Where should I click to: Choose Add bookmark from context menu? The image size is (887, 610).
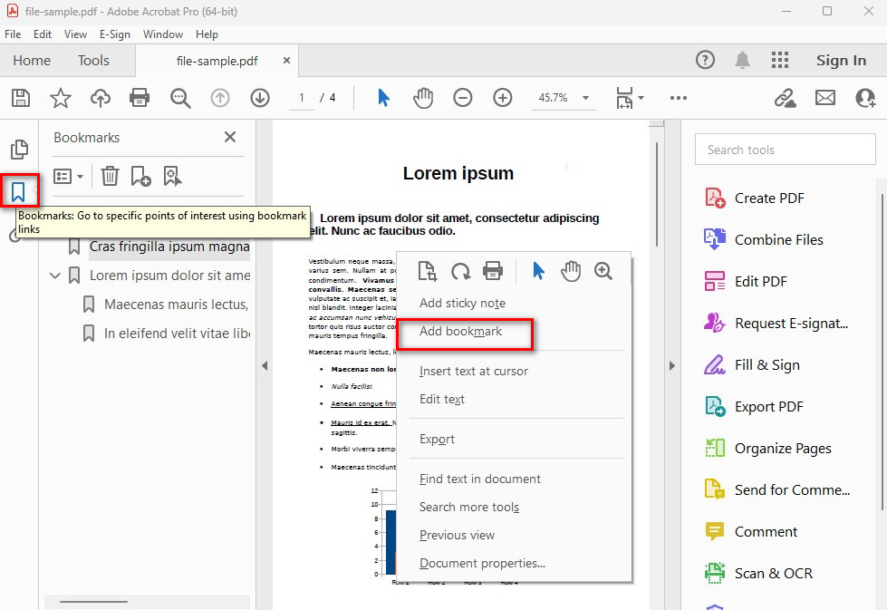tap(460, 332)
